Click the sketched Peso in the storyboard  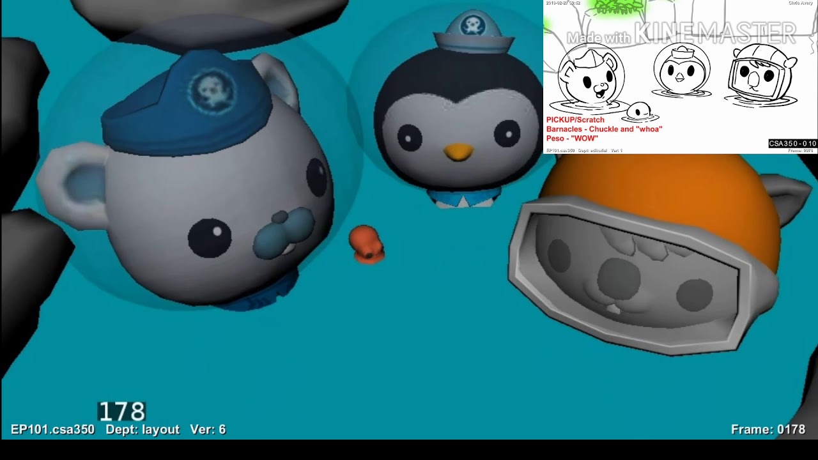coord(681,70)
